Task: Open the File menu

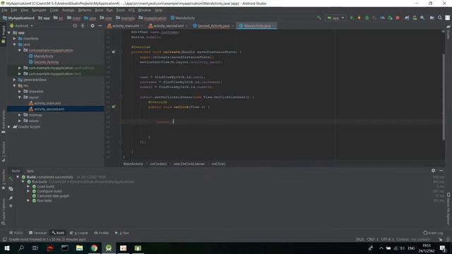Action: coord(4,10)
